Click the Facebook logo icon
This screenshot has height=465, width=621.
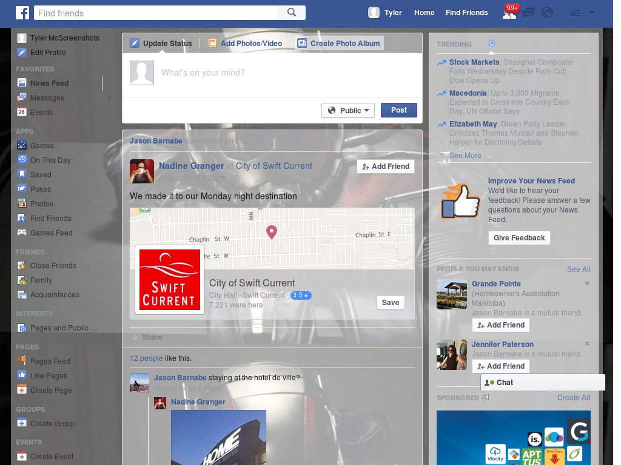22,13
